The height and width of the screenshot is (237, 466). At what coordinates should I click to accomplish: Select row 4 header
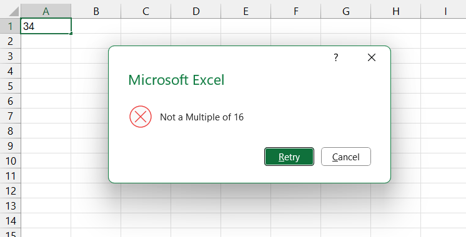tap(11, 71)
